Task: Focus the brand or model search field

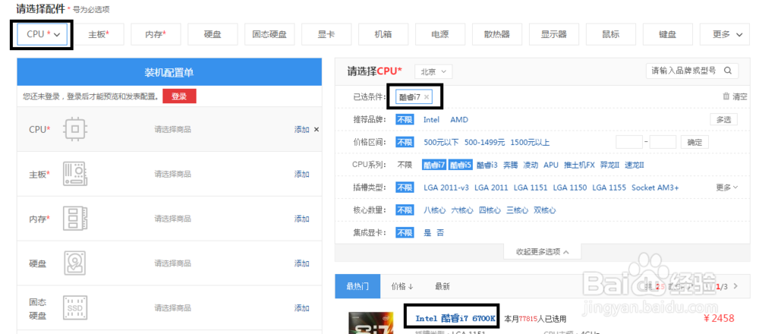Action: pyautogui.click(x=683, y=71)
